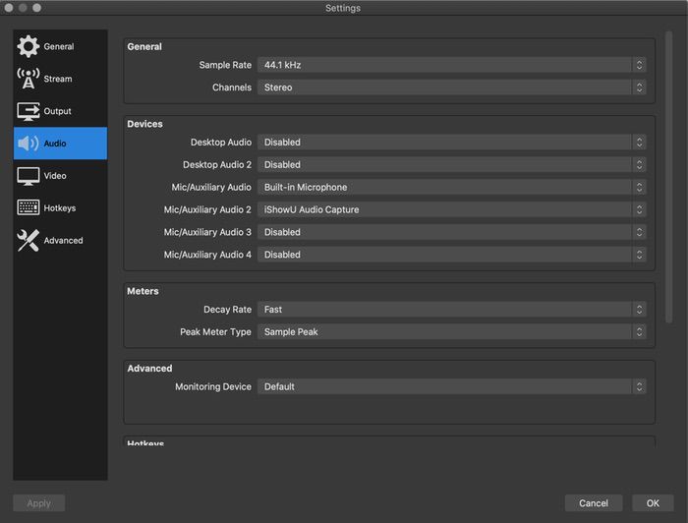The image size is (688, 523).
Task: Click the General gear icon in sidebar
Action: 29,46
